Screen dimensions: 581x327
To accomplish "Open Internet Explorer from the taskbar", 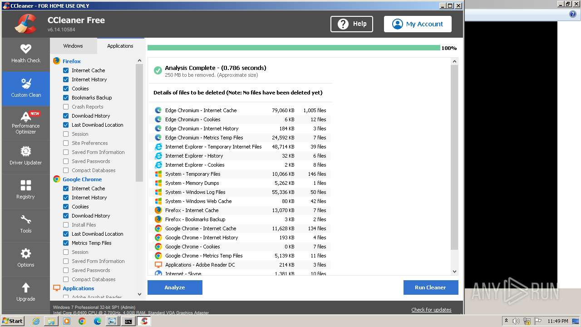I will [x=36, y=321].
